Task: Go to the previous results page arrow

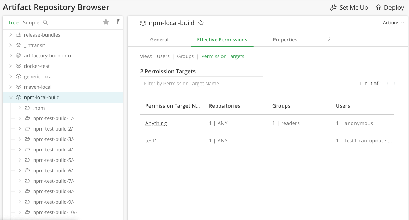Action: tap(388, 84)
